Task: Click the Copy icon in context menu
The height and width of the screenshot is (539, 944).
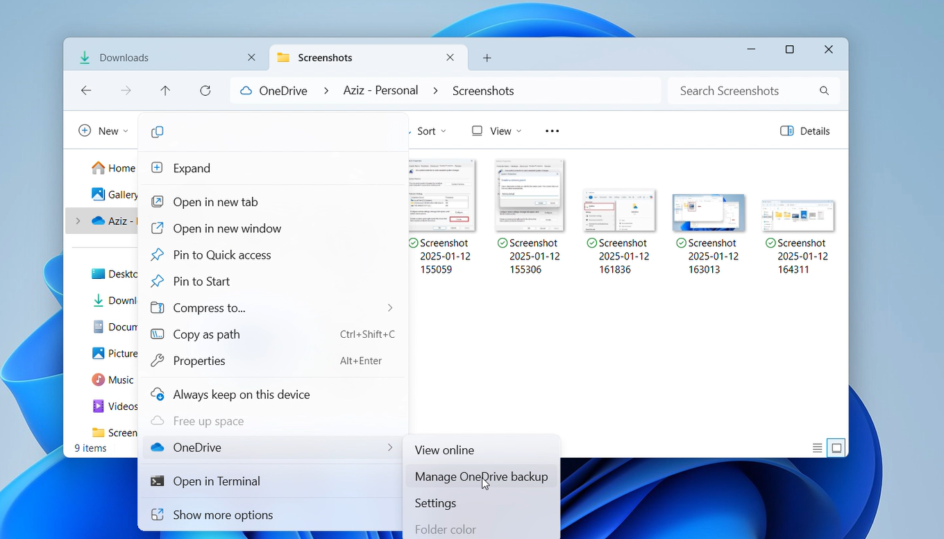Action: click(158, 132)
